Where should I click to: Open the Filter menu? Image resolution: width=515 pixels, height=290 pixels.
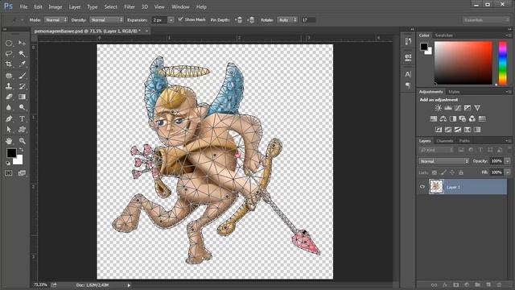click(130, 6)
